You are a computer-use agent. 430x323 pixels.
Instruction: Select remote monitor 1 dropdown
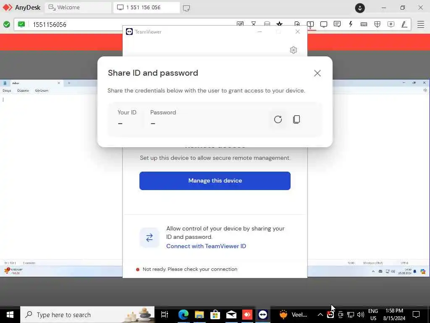[x=310, y=24]
